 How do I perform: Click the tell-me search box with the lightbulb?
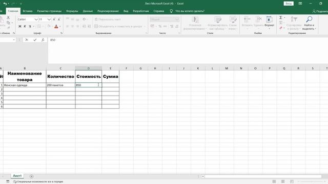(187, 11)
